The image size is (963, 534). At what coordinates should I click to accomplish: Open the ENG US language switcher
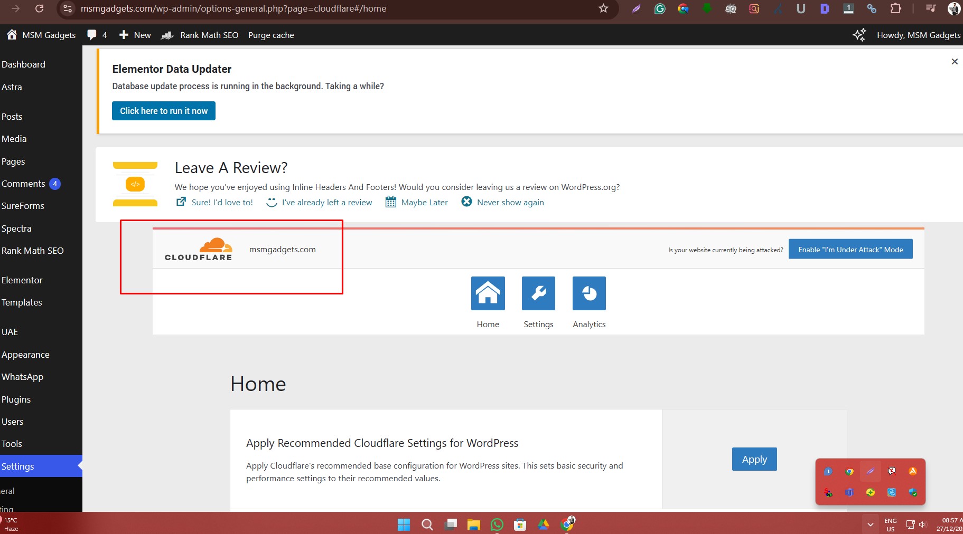891,525
